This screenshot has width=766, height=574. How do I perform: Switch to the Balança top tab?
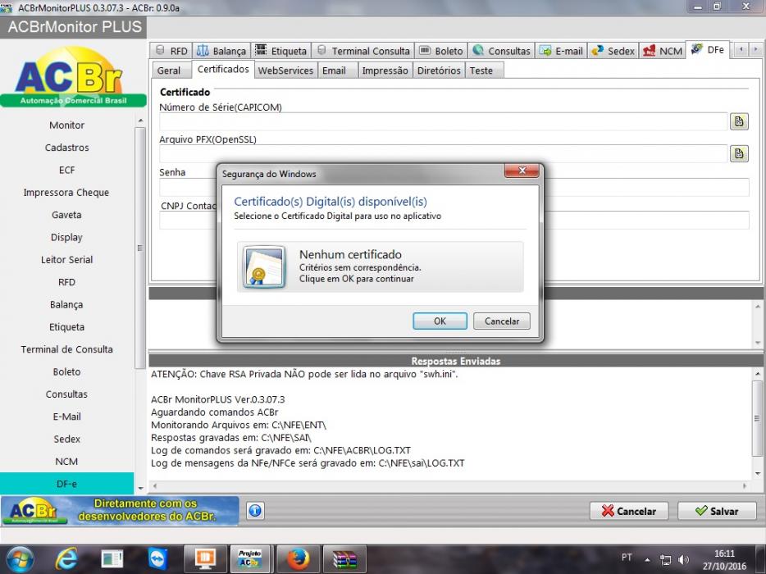tap(221, 51)
